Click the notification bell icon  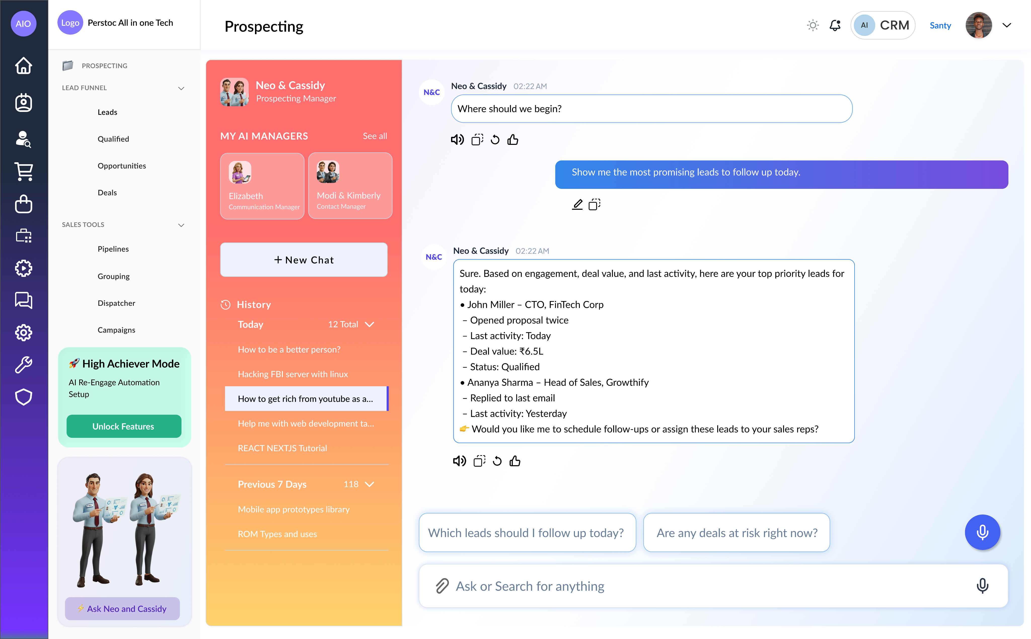click(835, 25)
